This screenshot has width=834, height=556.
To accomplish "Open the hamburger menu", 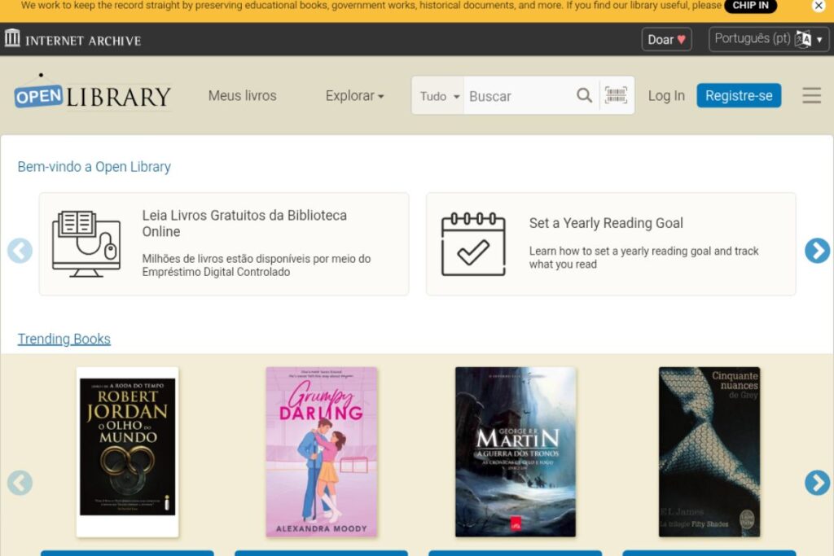I will [812, 96].
